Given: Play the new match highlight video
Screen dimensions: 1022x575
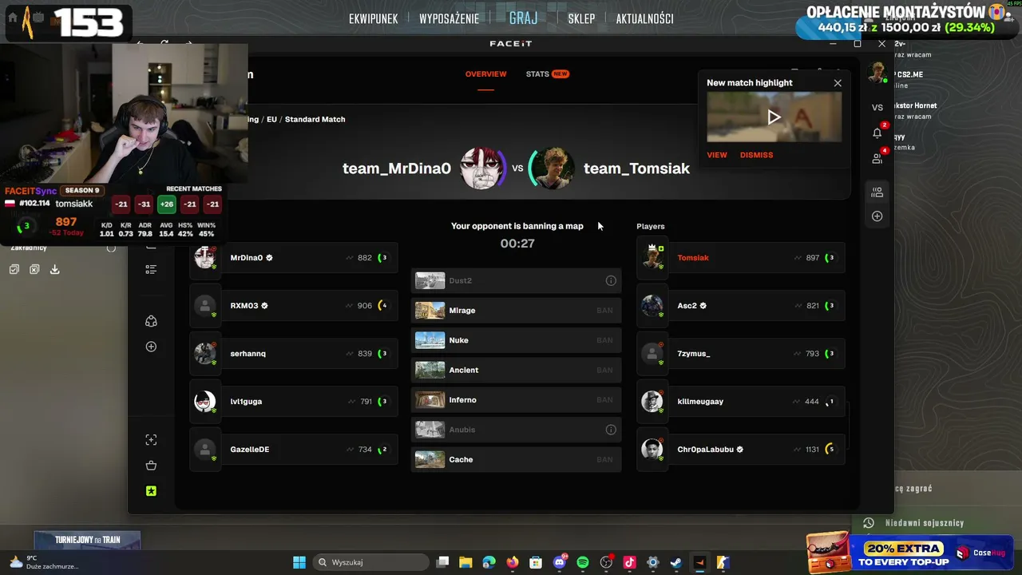Looking at the screenshot, I should pyautogui.click(x=774, y=117).
